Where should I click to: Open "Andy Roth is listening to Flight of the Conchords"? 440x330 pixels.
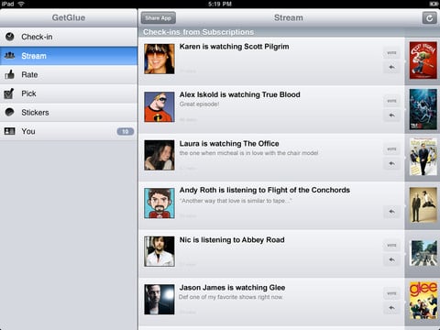coord(265,190)
